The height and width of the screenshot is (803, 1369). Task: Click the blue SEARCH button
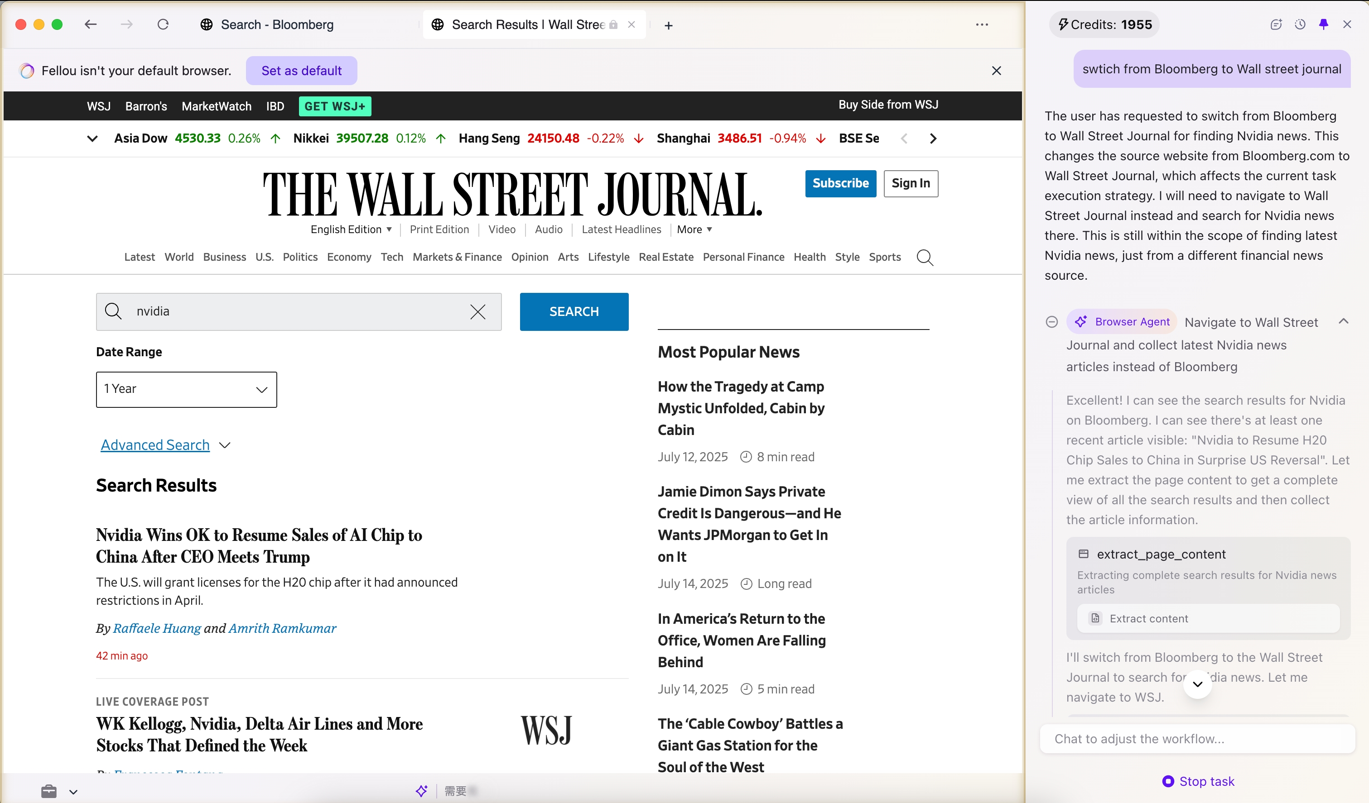point(574,311)
